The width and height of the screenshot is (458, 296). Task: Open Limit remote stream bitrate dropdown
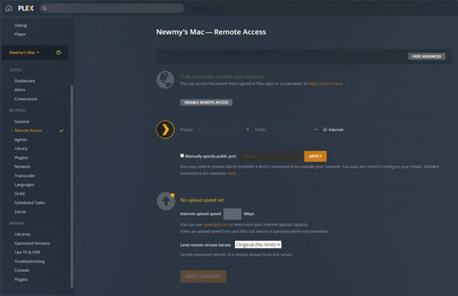pos(258,245)
